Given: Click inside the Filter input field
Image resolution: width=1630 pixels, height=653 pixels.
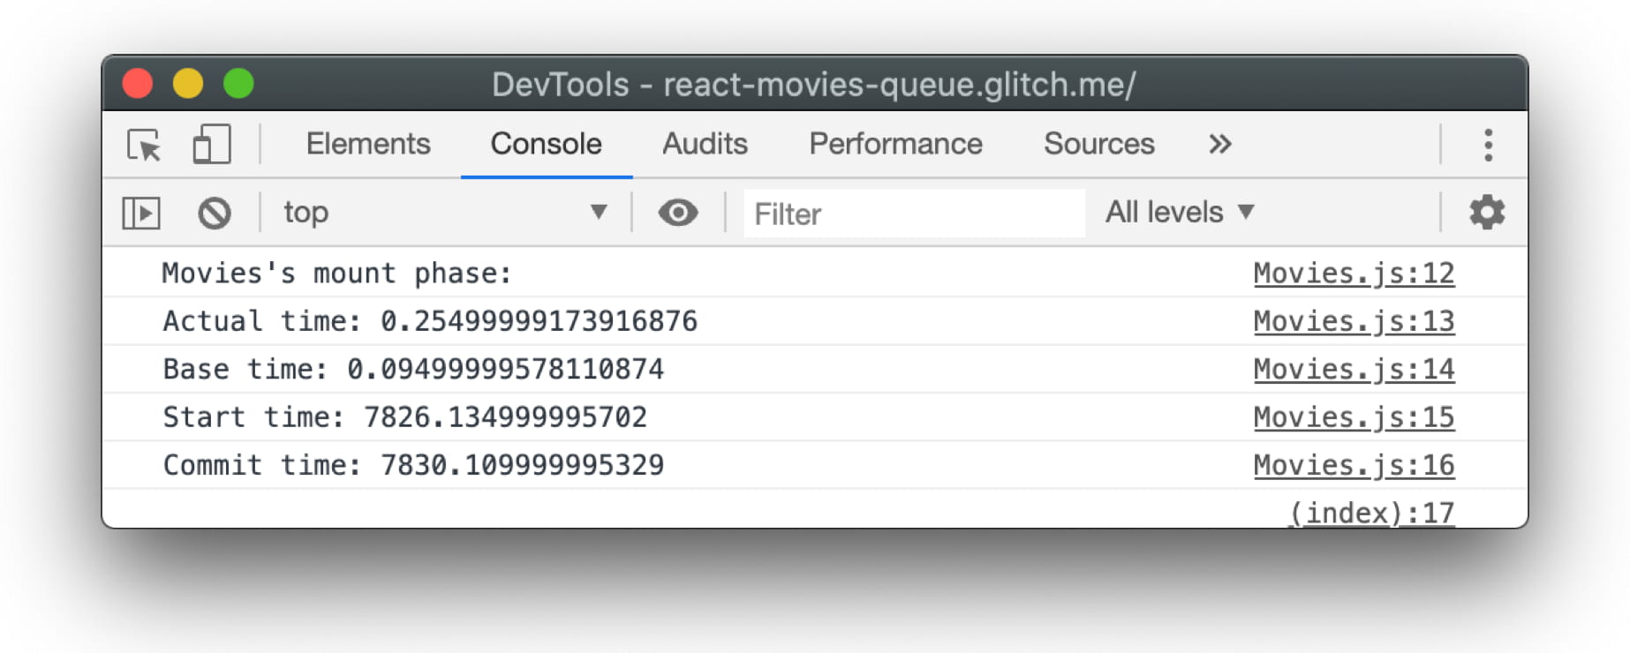Looking at the screenshot, I should click(x=914, y=214).
